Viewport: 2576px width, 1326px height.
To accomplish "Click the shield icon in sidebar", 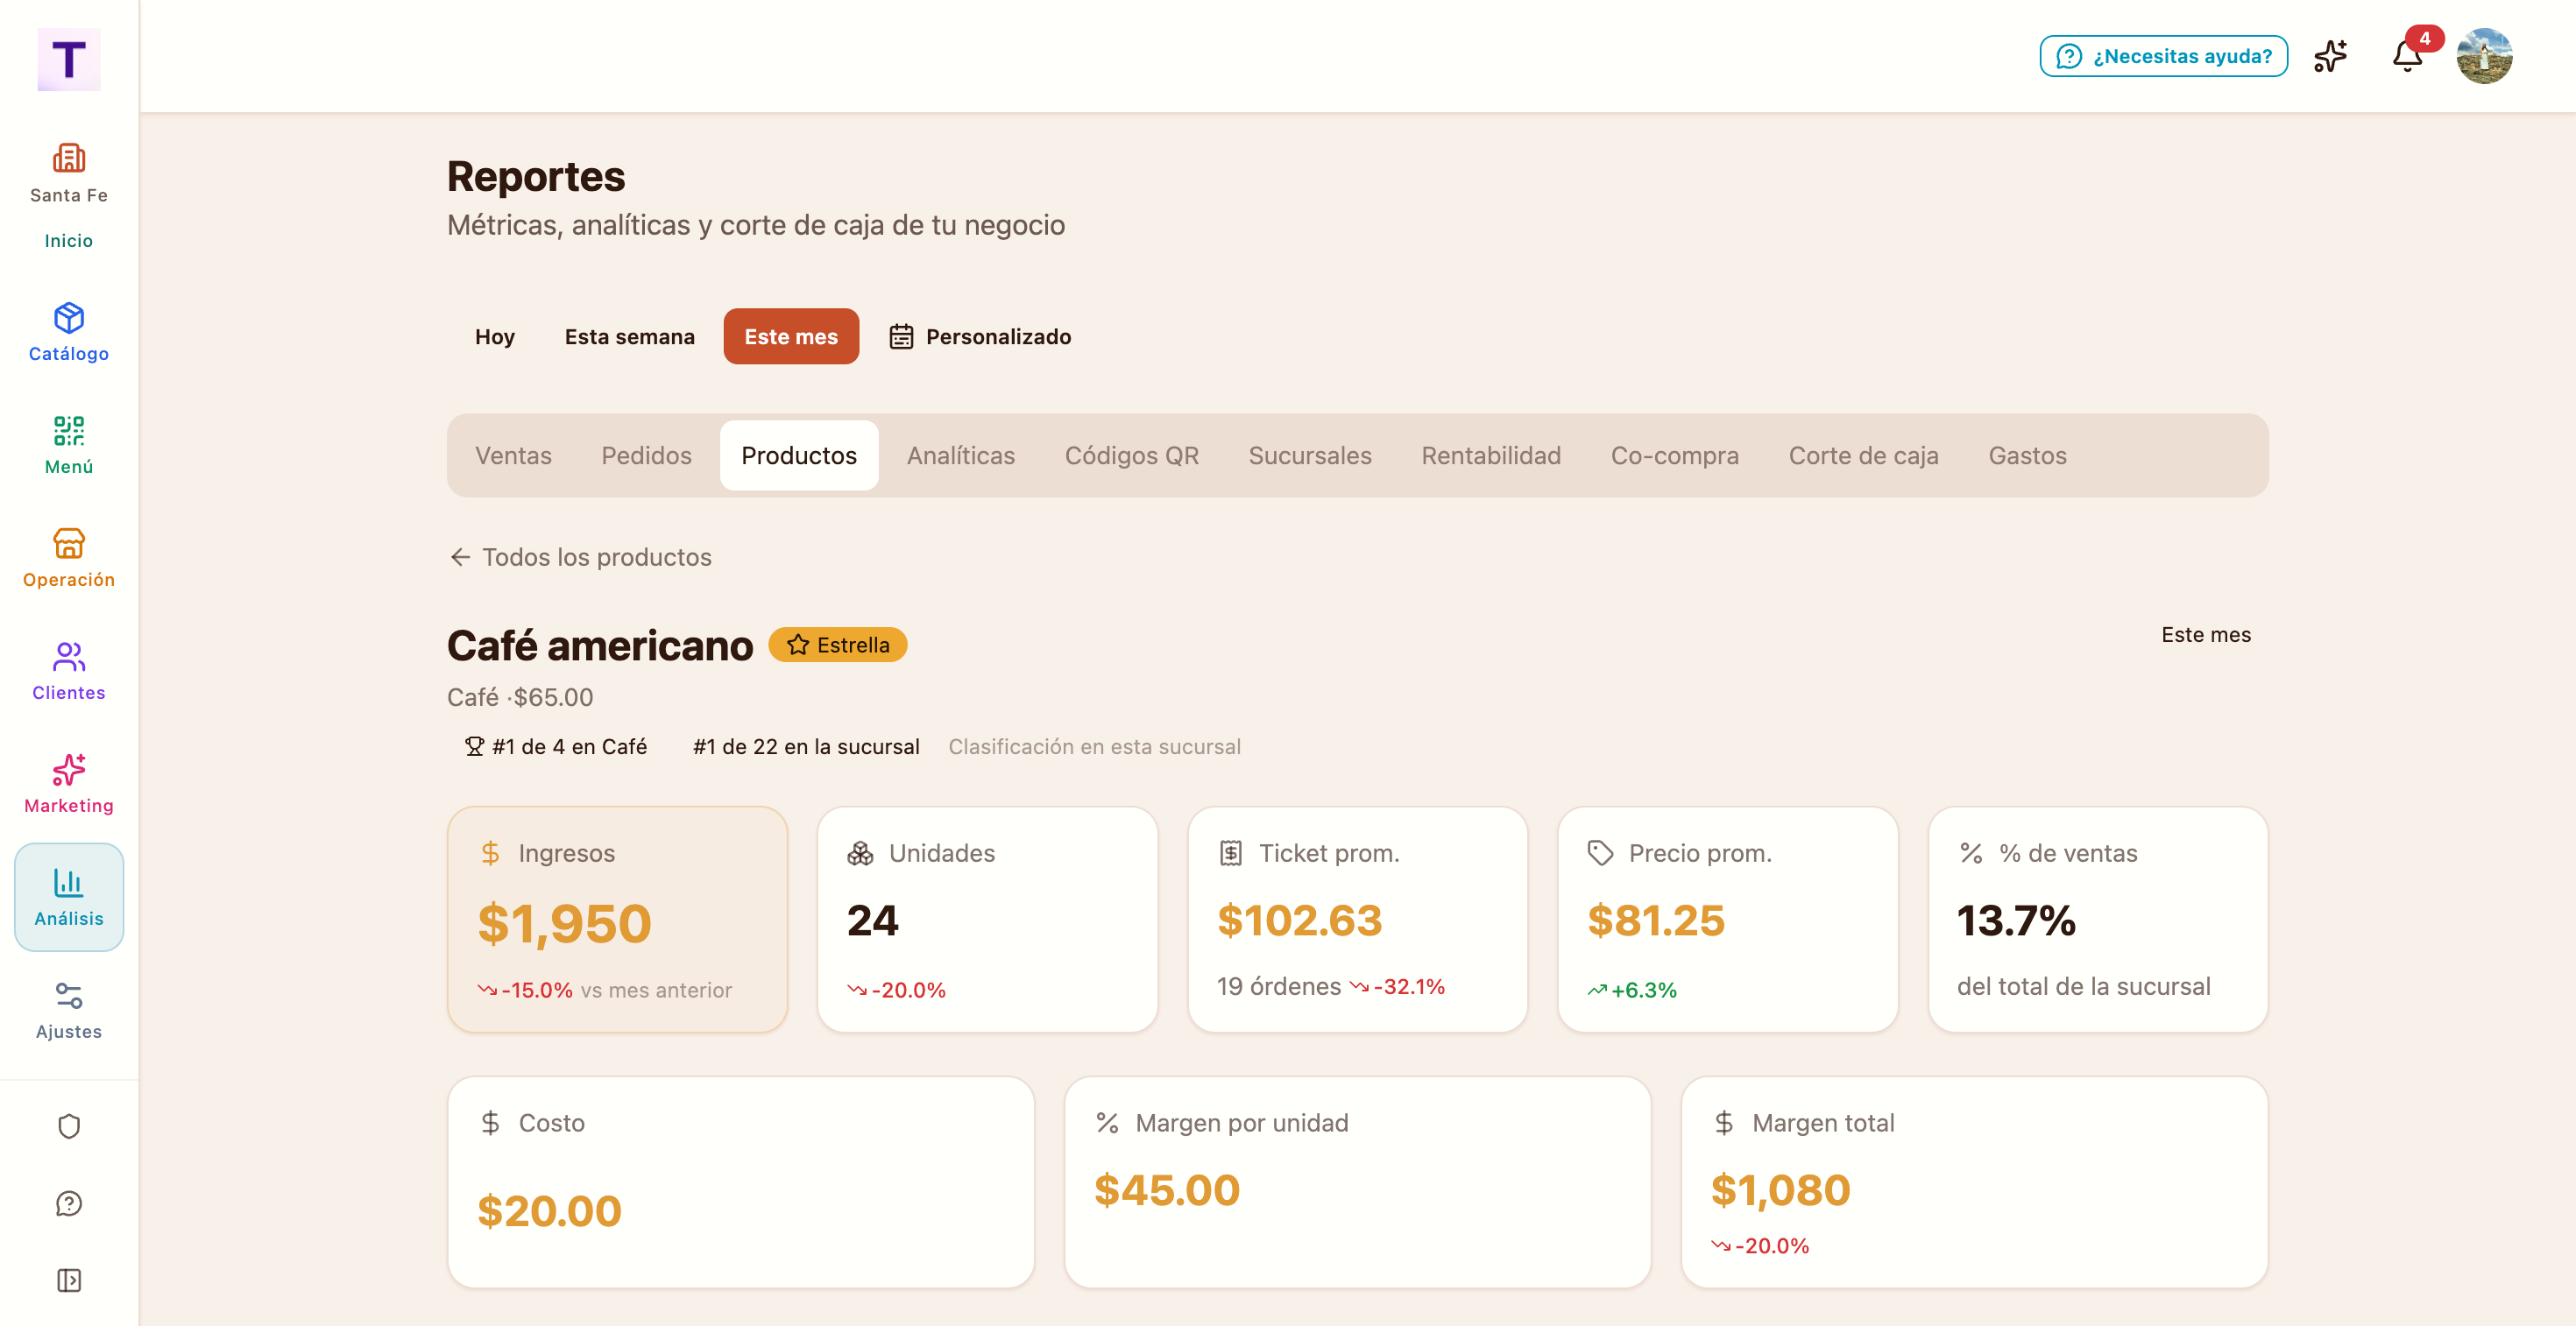I will [x=68, y=1126].
